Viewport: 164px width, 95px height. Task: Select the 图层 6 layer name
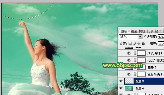coord(152,67)
